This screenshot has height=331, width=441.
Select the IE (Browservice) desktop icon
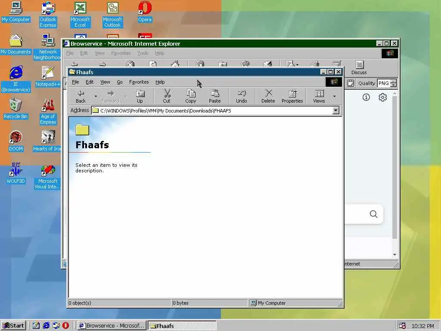[x=16, y=79]
